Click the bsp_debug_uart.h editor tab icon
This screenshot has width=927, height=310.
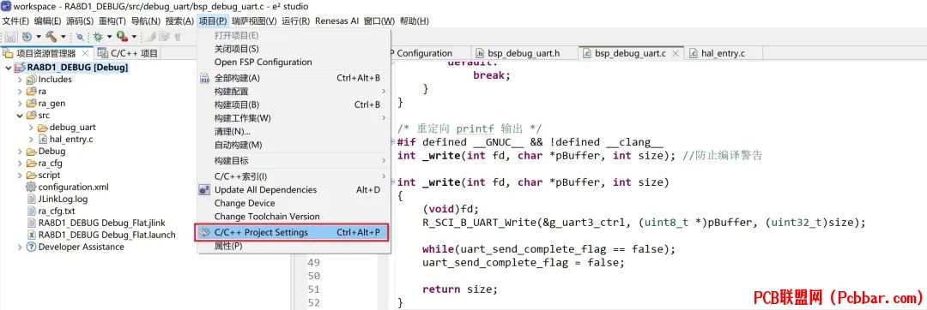[x=481, y=53]
